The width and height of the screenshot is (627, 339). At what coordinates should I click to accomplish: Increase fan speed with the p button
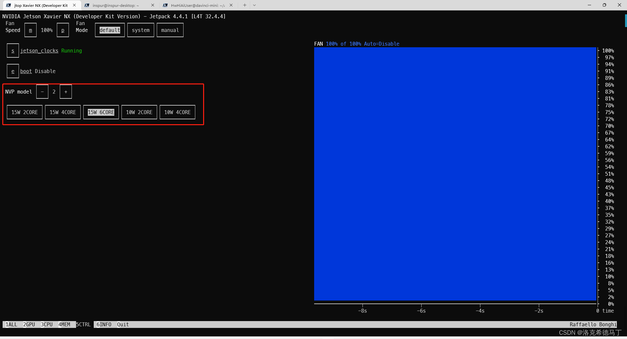[63, 30]
